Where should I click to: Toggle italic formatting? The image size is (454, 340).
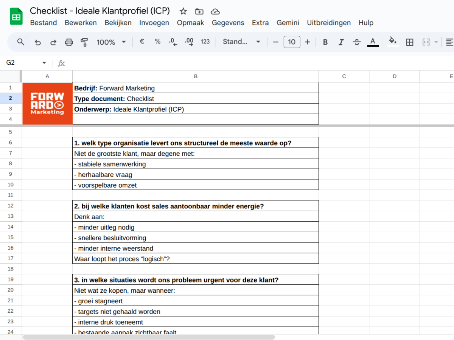point(341,42)
